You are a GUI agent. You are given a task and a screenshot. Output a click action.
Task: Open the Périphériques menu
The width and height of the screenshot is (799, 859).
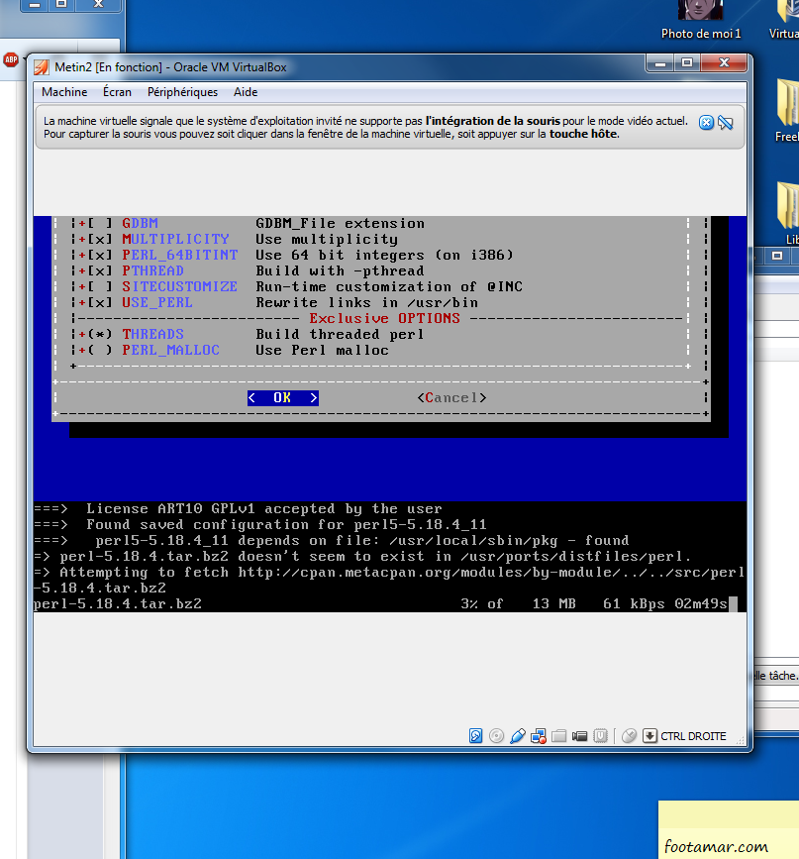point(182,92)
